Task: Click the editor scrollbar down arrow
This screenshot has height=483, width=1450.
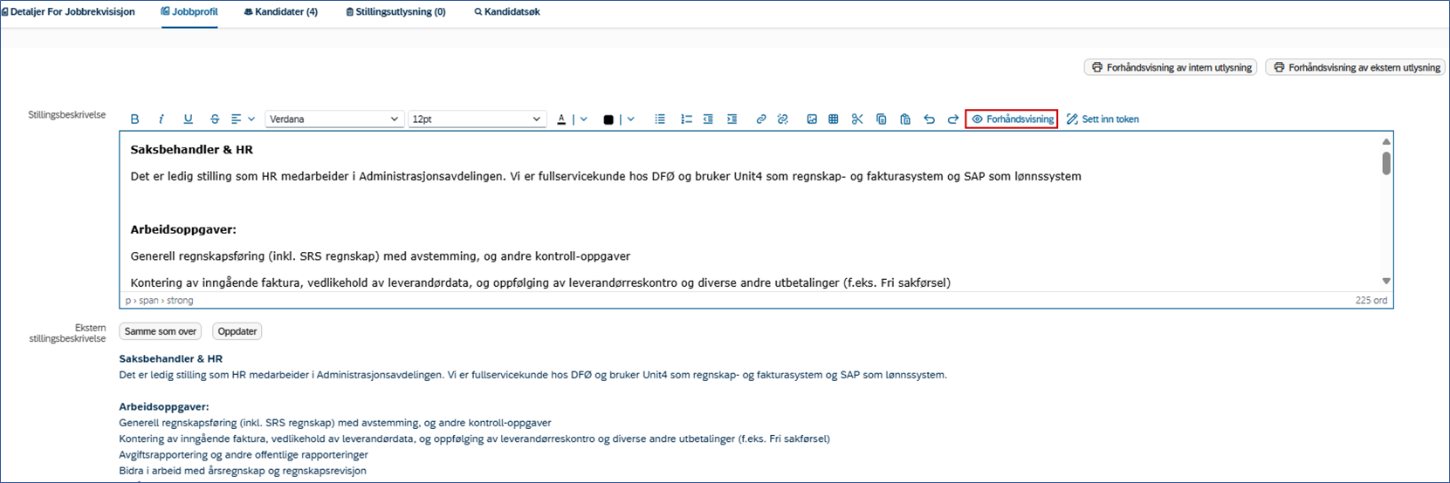Action: tap(1385, 281)
